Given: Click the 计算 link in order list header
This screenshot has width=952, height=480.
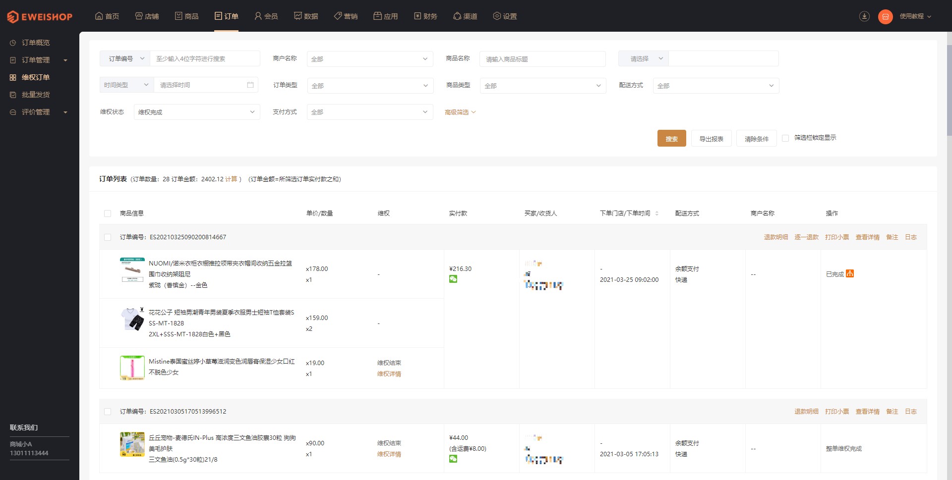Looking at the screenshot, I should tap(231, 179).
